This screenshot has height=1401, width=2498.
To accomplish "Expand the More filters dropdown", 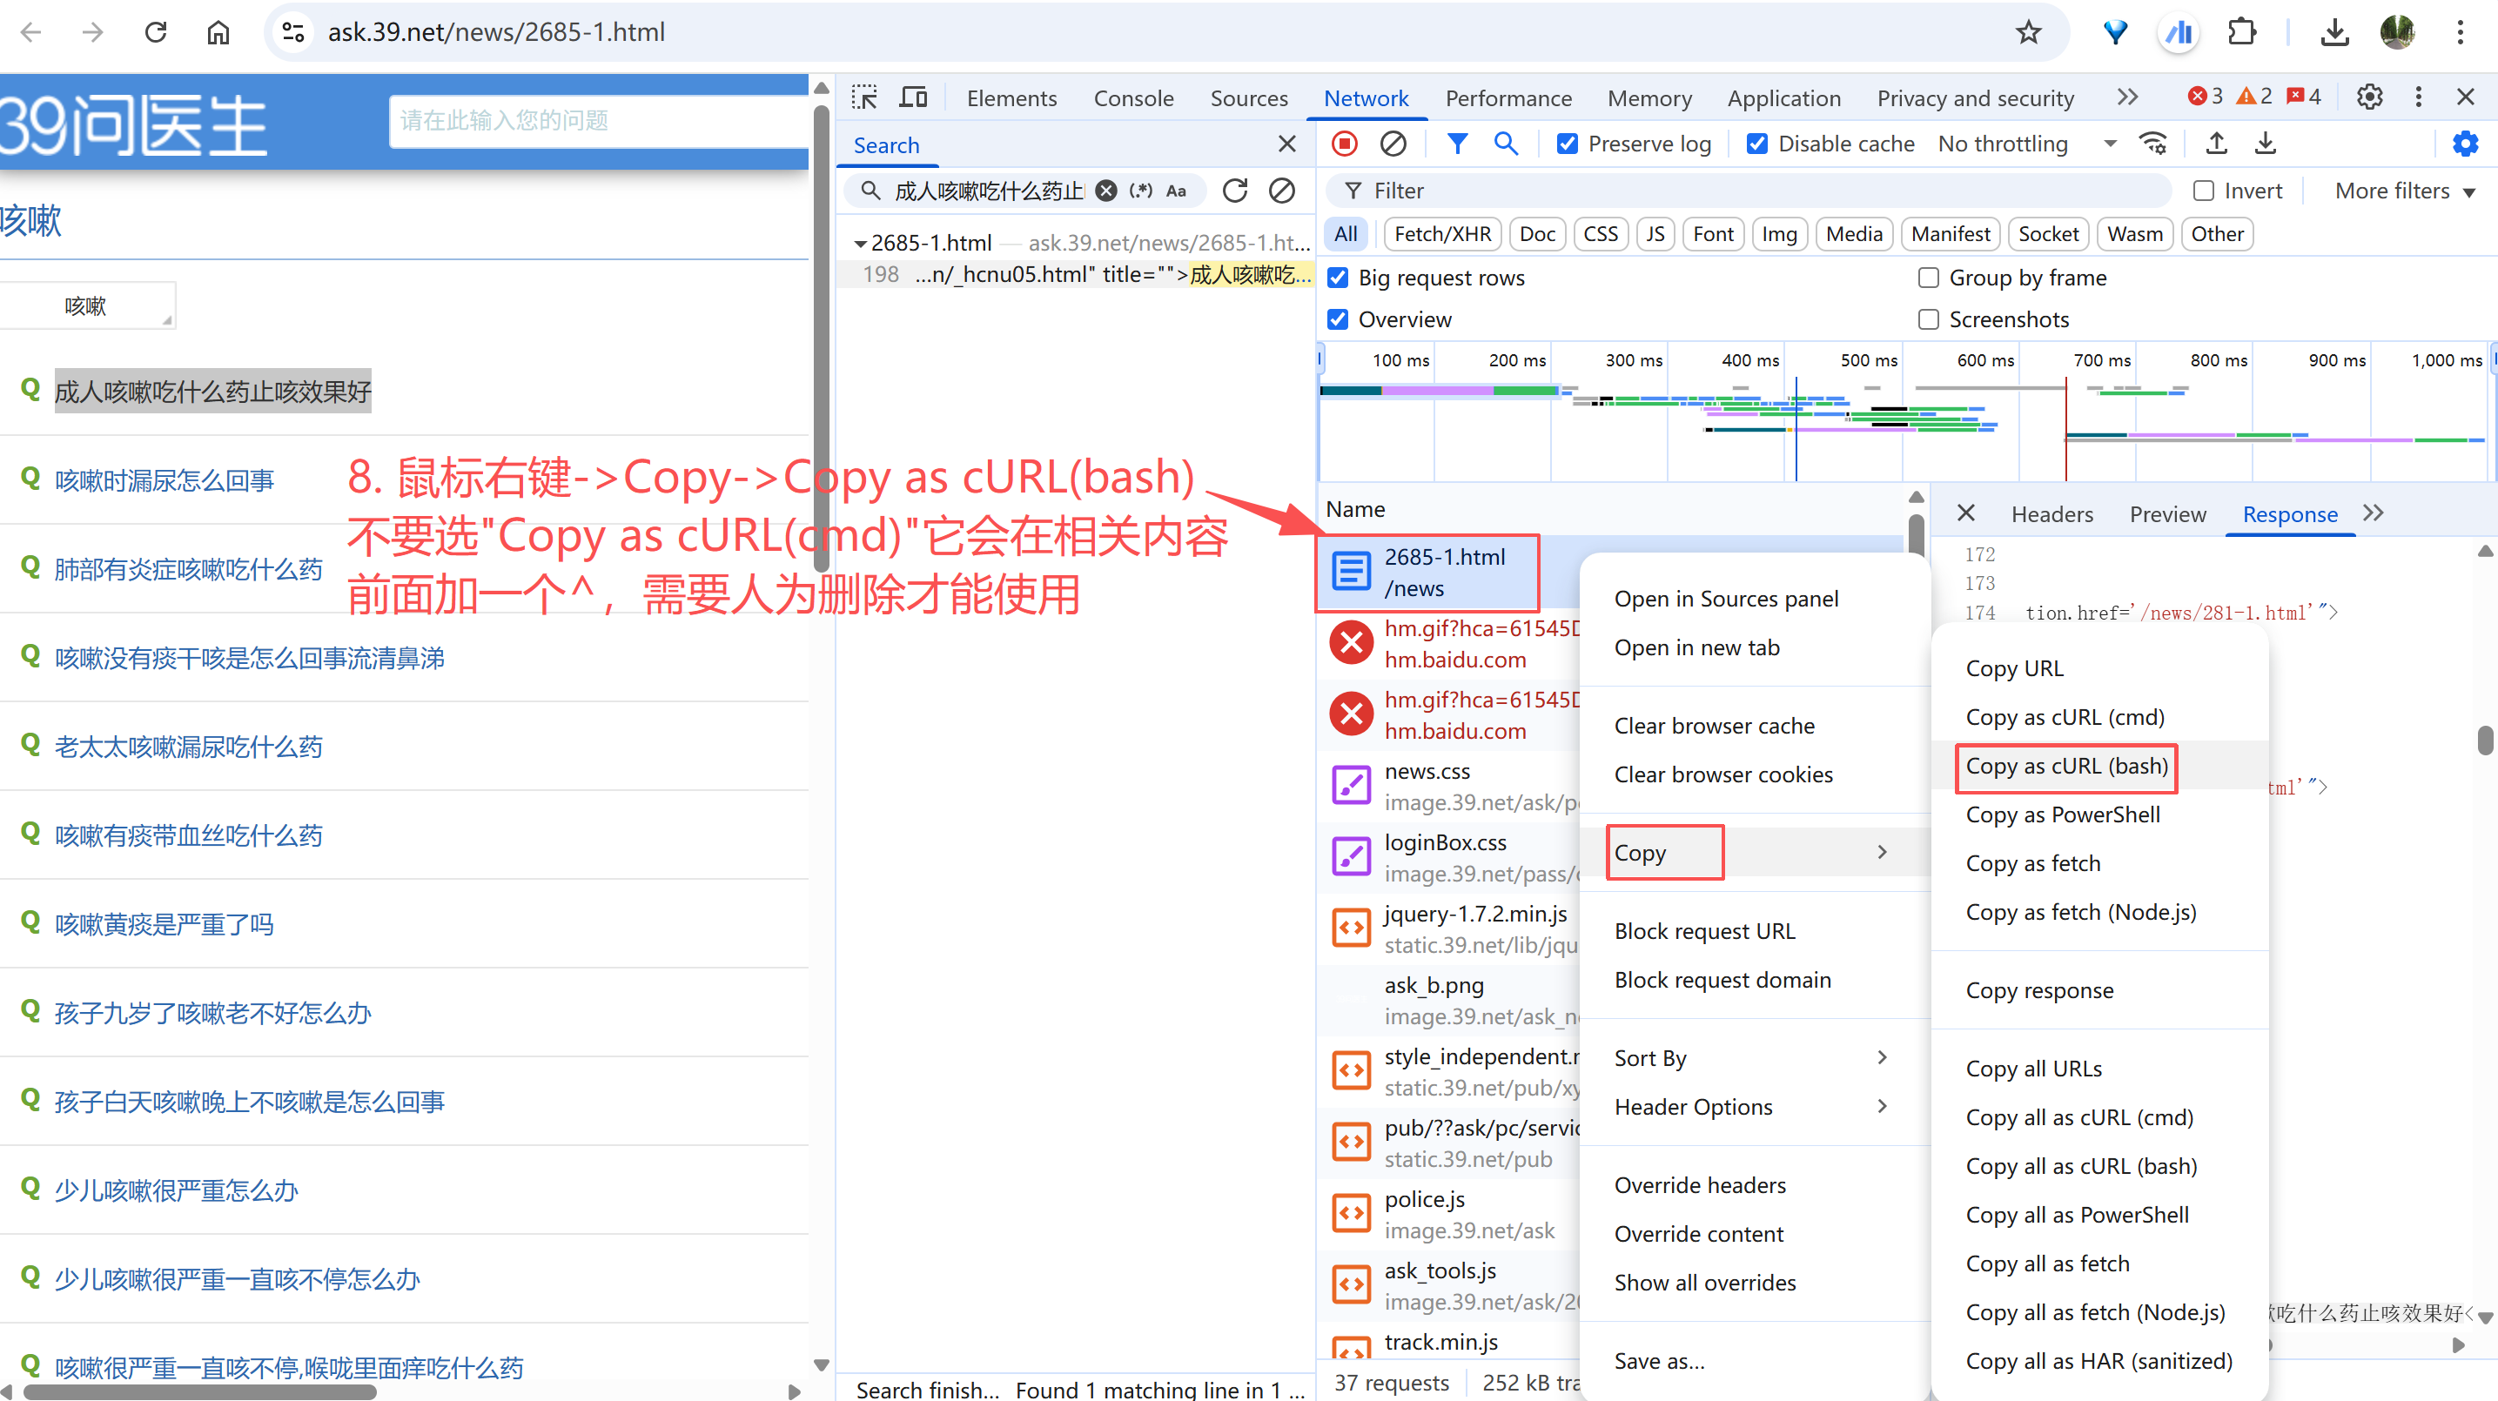I will pos(2404,191).
